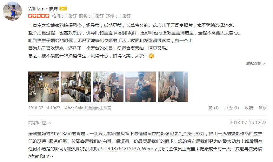Report the review using 举报
Screen dimensions: 273x162
[263, 108]
